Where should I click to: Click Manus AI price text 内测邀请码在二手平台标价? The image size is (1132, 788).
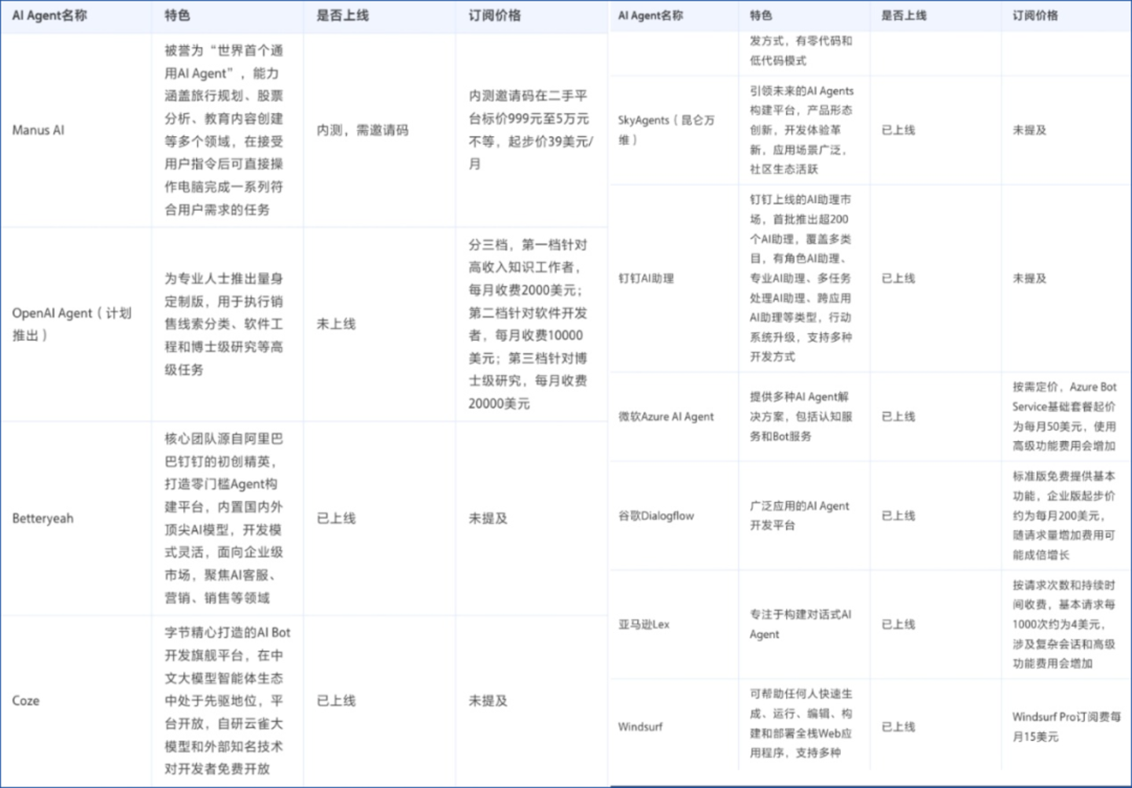(531, 130)
